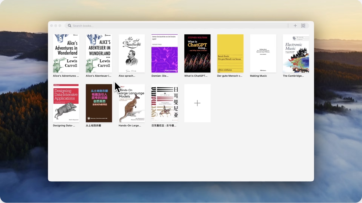This screenshot has height=203, width=362.
Task: Close the library window with red button
Action: (52, 26)
